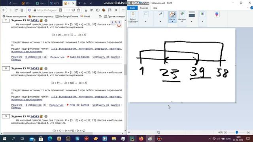The height and width of the screenshot is (142, 253).
Task: Close the active Firefox tab
Action: point(73,3)
